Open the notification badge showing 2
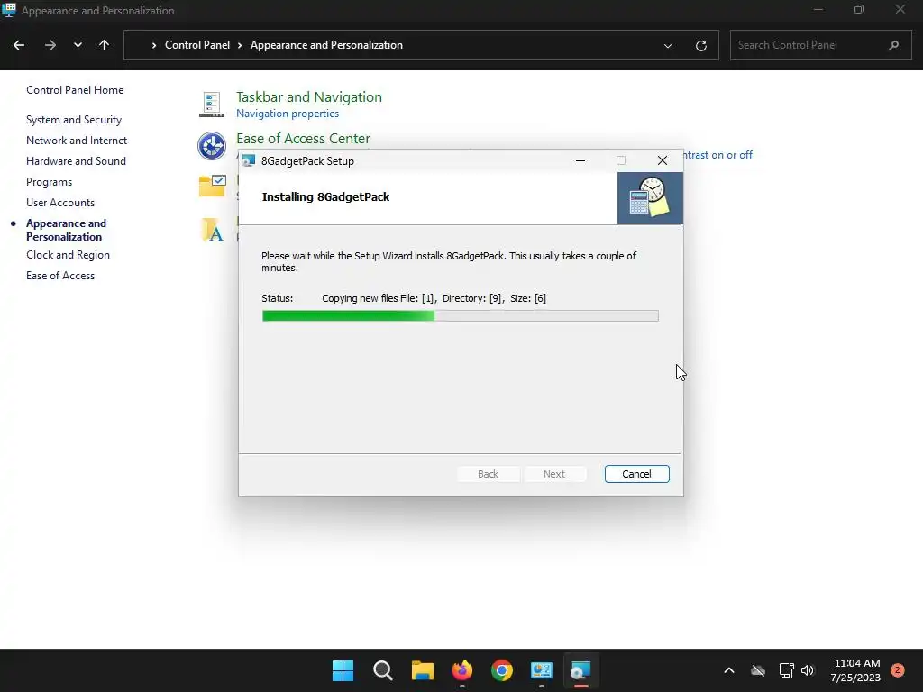The image size is (923, 692). click(897, 669)
